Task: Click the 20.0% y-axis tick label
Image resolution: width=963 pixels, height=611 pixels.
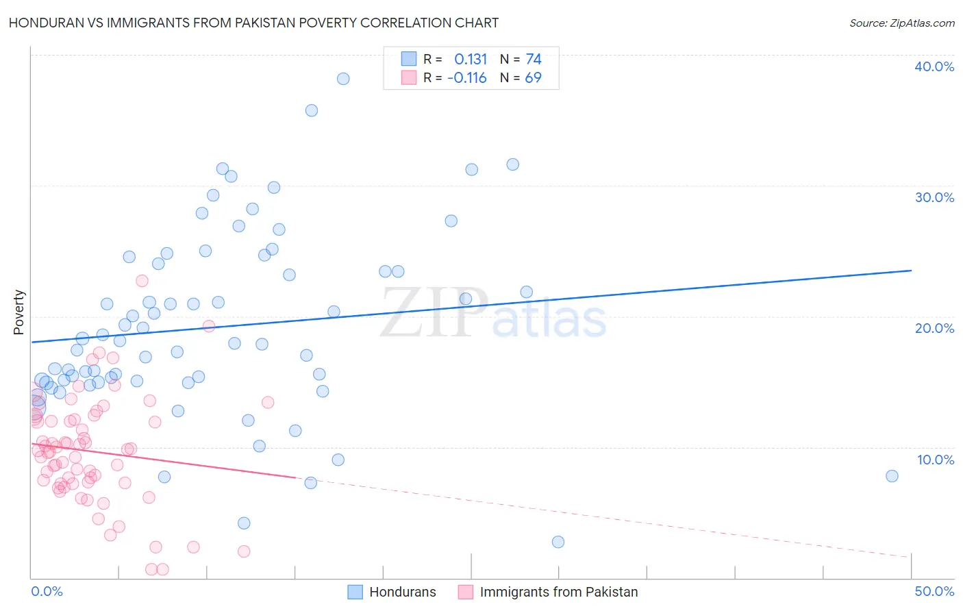Action: 934,328
